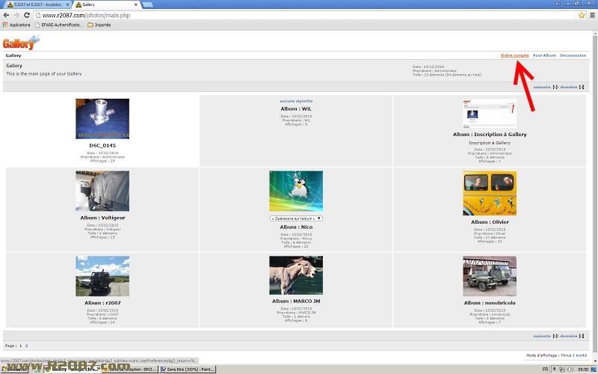
Task: Click the bottom 'dernière' last-page link
Action: (569, 336)
